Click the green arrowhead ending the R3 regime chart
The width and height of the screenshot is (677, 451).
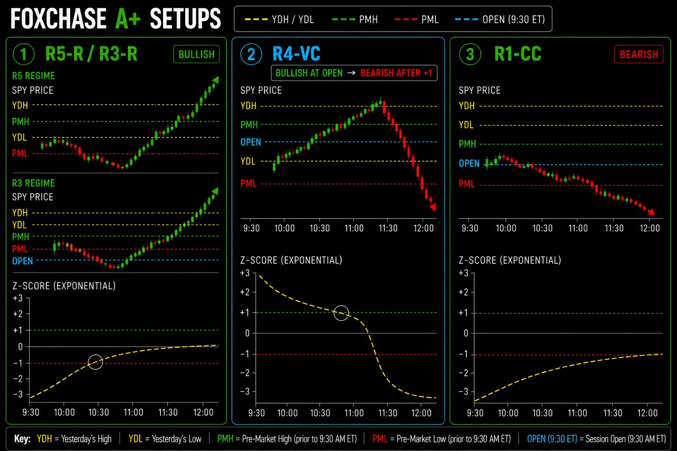(215, 191)
